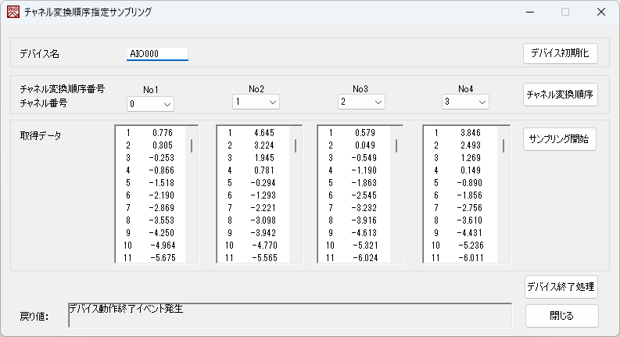This screenshot has height=337, width=620.
Task: Expand the No2 channel number dropdown
Action: click(256, 102)
